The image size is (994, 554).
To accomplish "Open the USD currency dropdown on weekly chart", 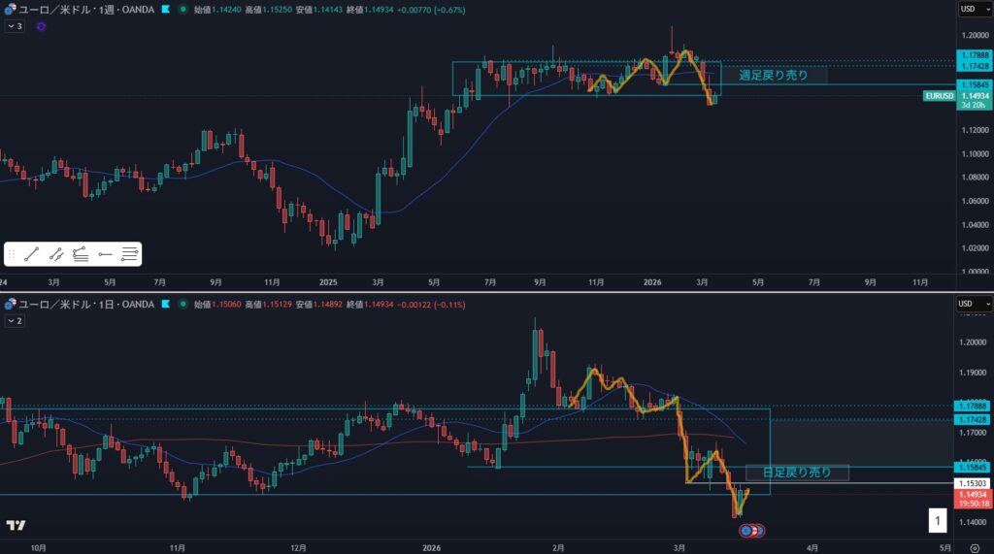I will pyautogui.click(x=971, y=9).
